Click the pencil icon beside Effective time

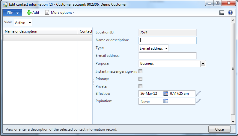[198, 94]
